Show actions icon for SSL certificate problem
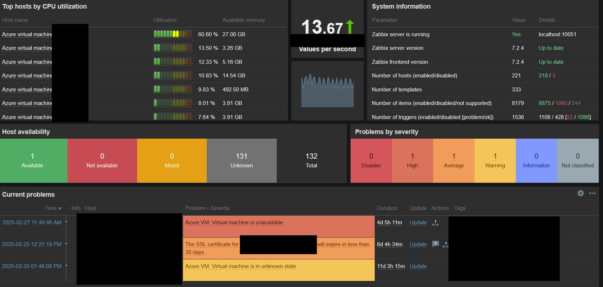 point(445,245)
